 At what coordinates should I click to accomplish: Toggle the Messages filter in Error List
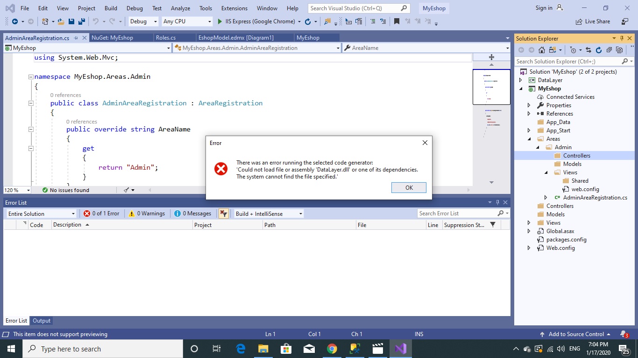[x=192, y=213]
